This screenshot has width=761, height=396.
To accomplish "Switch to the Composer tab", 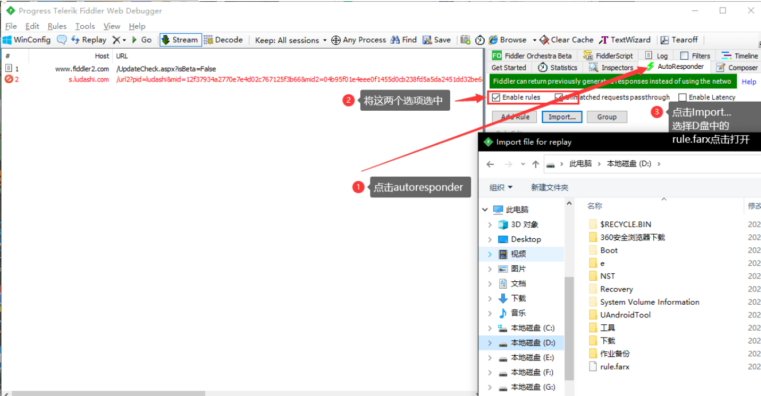I will pos(737,68).
